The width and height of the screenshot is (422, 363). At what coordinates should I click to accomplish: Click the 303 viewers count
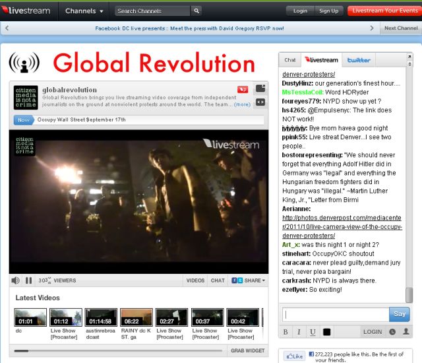pyautogui.click(x=57, y=280)
